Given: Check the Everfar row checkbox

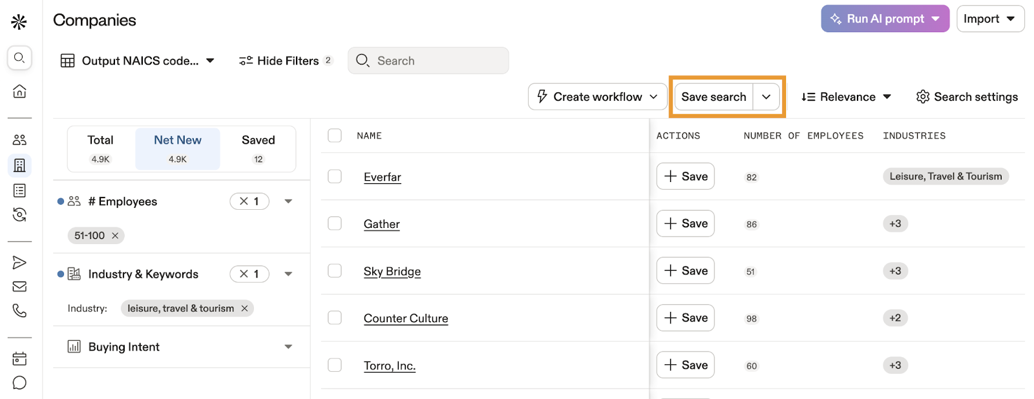Looking at the screenshot, I should [x=335, y=176].
